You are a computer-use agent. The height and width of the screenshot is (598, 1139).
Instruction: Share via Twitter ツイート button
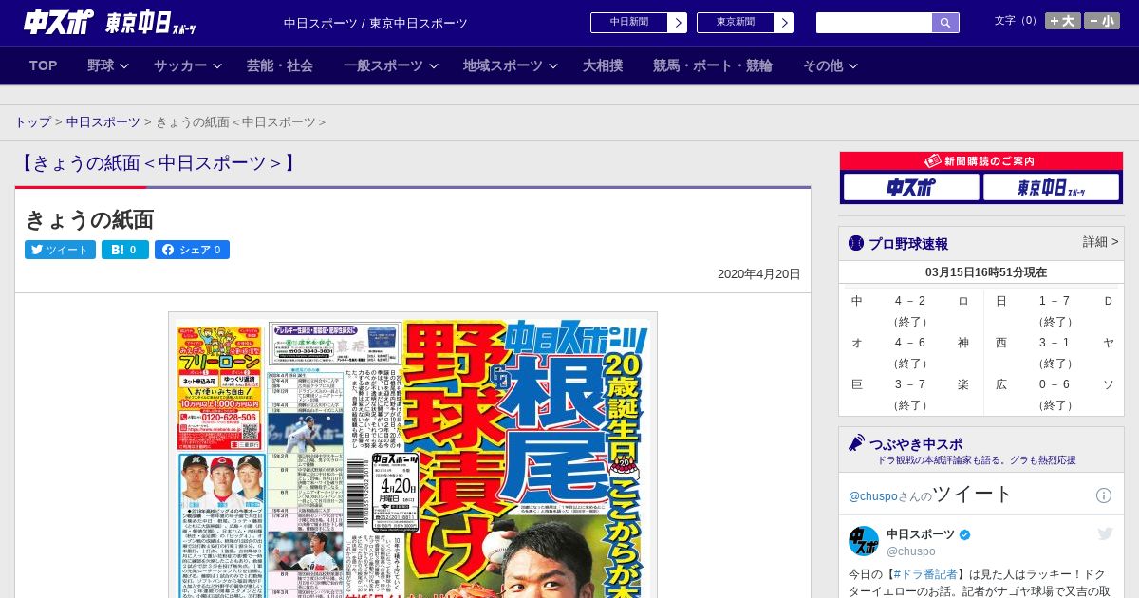tap(60, 250)
